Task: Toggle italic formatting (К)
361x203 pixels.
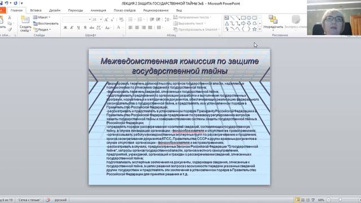Action: 72,28
